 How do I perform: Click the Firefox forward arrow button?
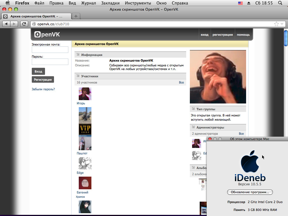14,24
